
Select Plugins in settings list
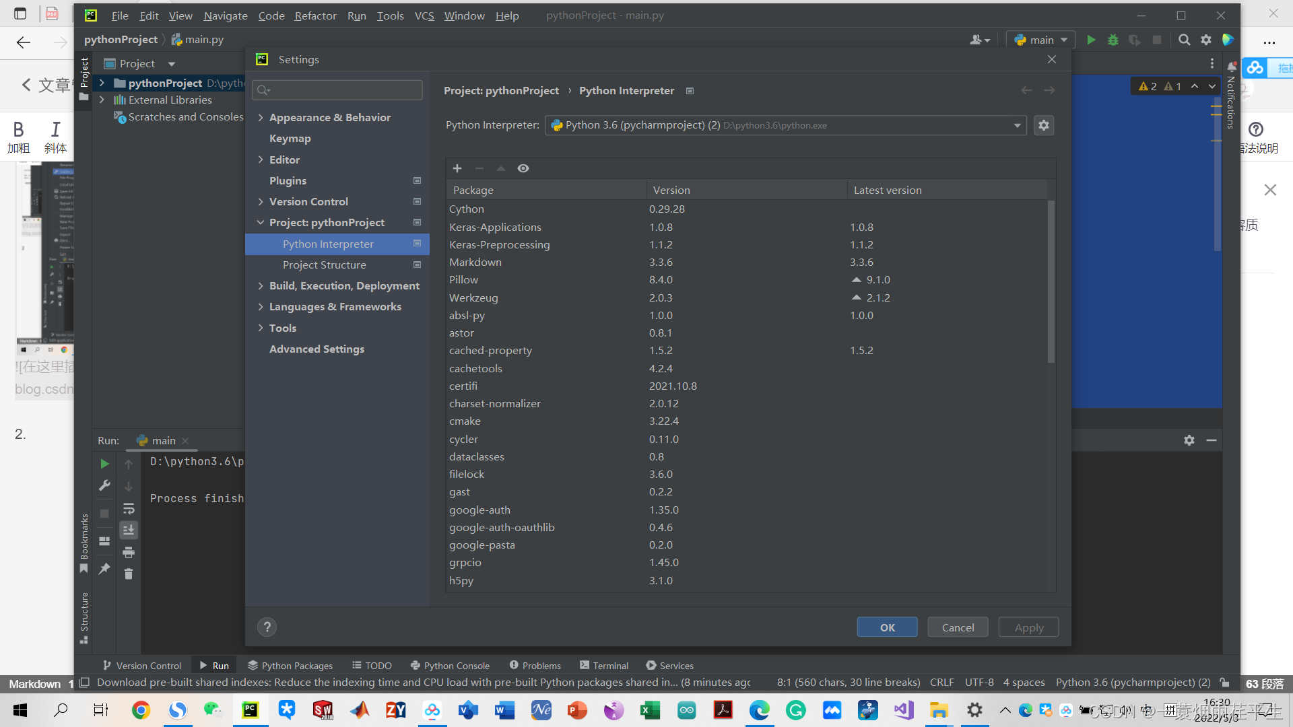point(288,181)
